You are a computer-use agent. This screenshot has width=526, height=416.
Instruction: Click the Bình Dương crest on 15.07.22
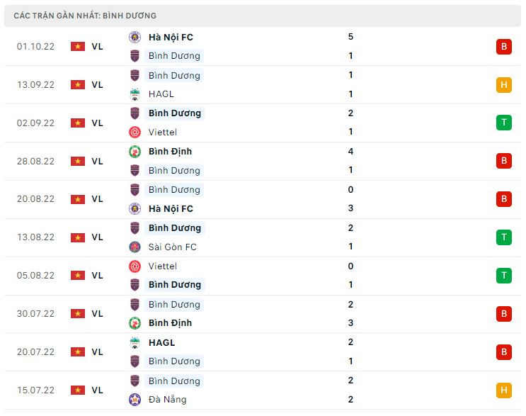[x=135, y=381]
